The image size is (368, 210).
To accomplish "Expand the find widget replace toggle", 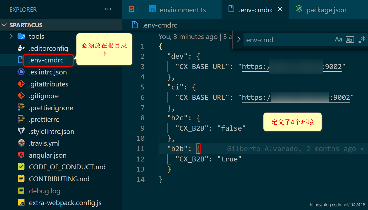I will click(239, 40).
